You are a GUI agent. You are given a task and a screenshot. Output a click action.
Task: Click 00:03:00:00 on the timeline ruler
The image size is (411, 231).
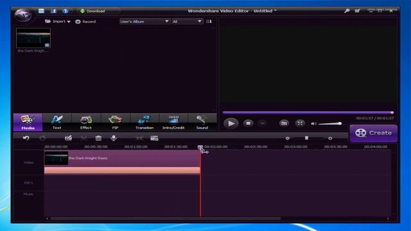pos(295,147)
